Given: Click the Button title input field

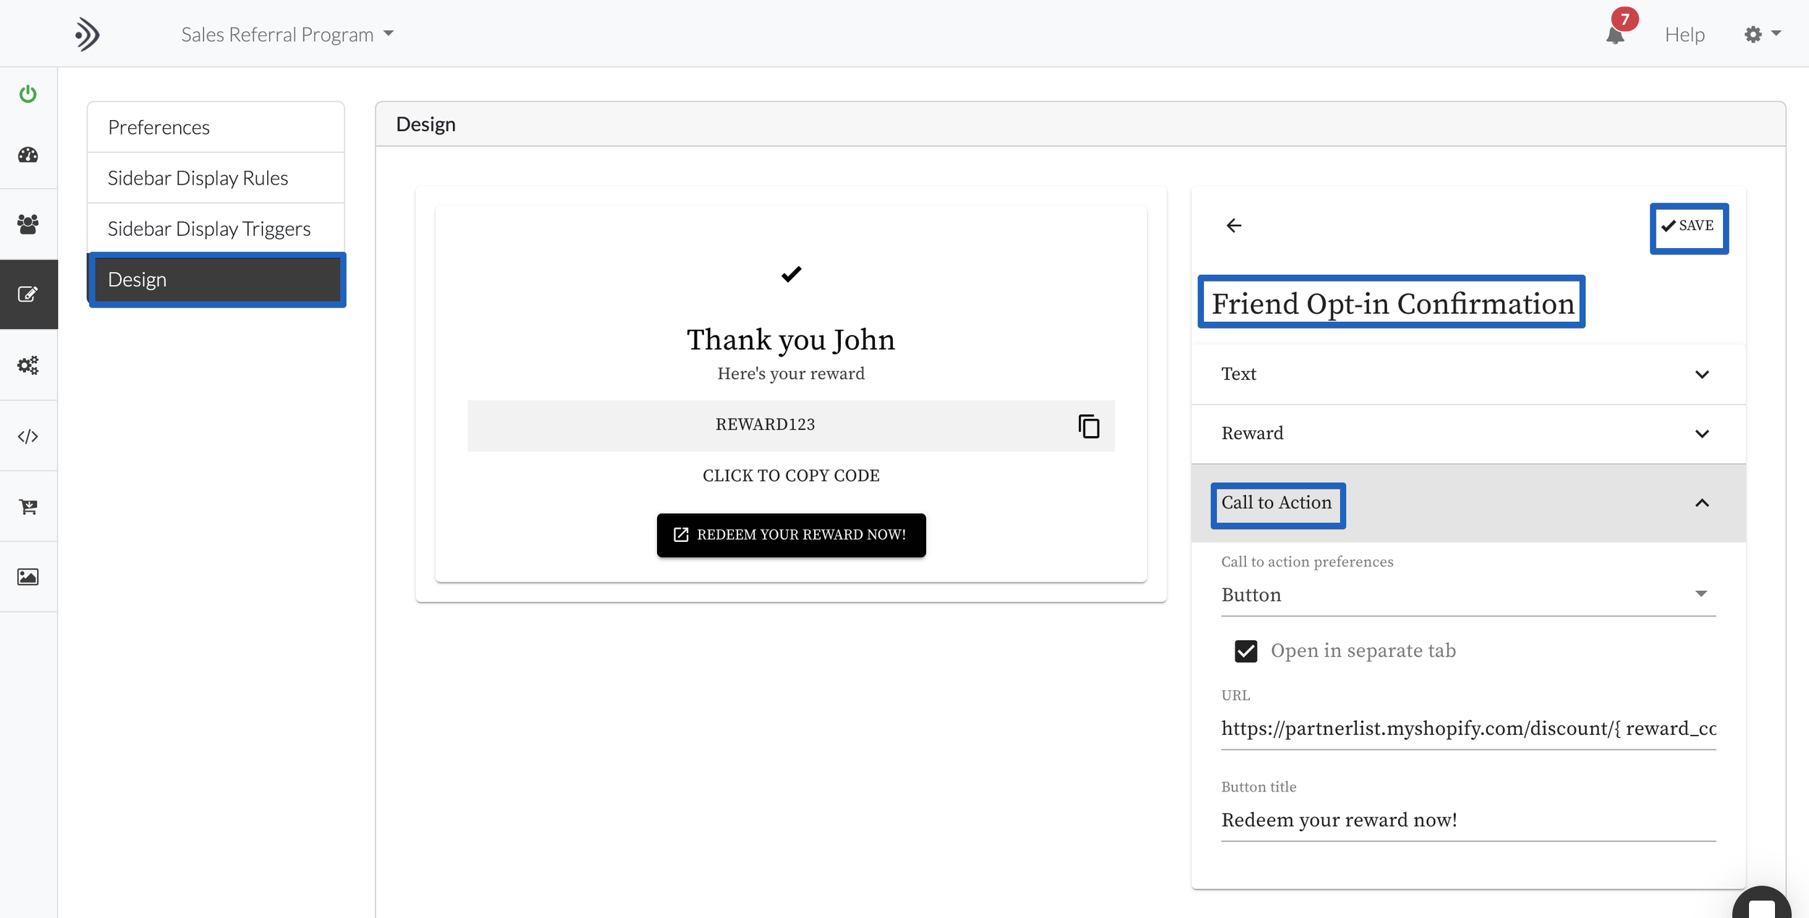Looking at the screenshot, I should click(x=1467, y=820).
